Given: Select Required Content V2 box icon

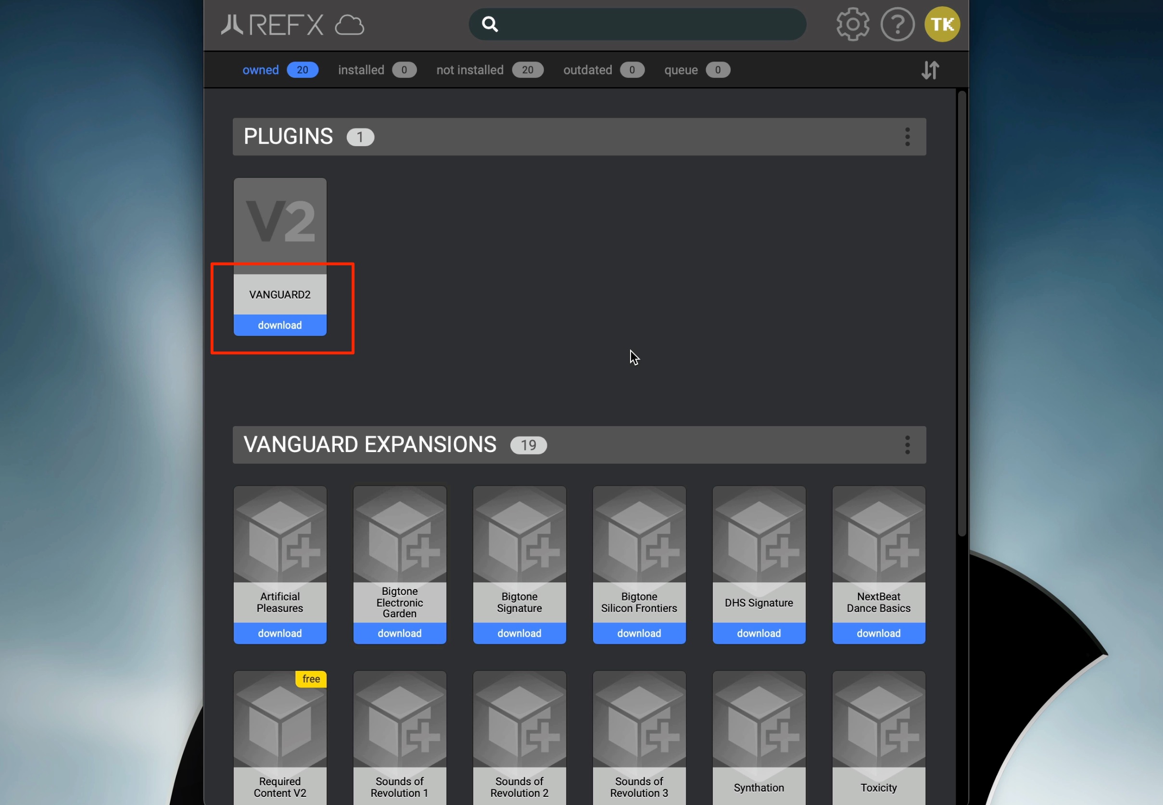Looking at the screenshot, I should click(x=280, y=719).
